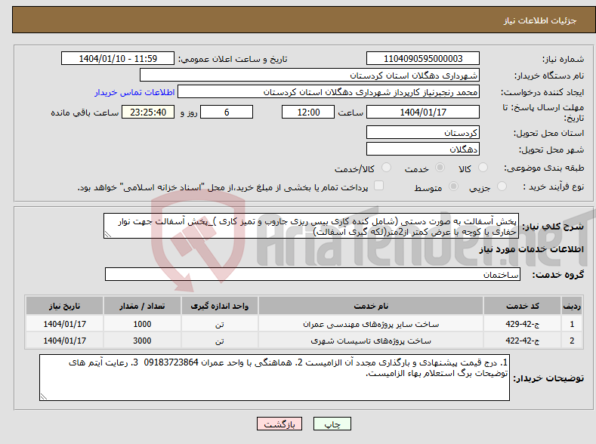Click the کد خدمت column header

click(523, 306)
